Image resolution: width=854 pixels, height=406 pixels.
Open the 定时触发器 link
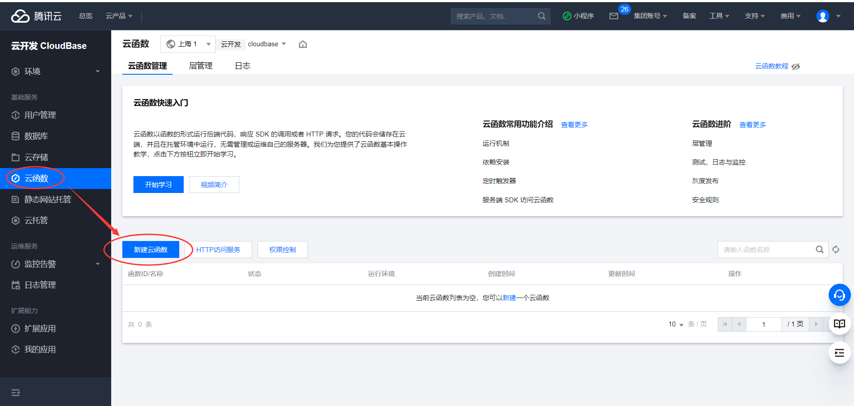pos(499,181)
